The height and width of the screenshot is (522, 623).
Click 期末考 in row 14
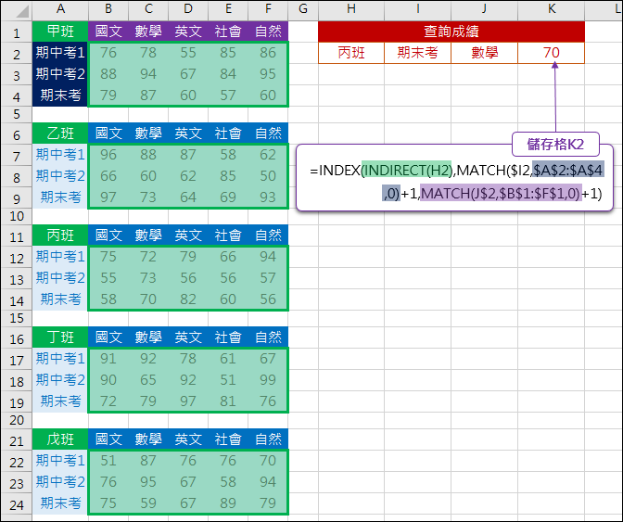pyautogui.click(x=60, y=299)
